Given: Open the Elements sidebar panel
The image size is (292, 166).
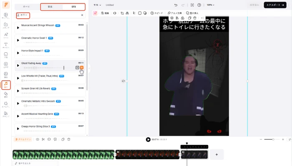Looking at the screenshot, I should click(6, 95).
